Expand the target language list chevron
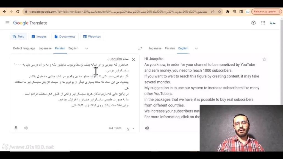Screen dimensions: 283x159 [196, 48]
